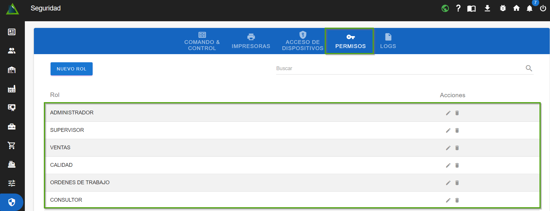Select the users sidebar icon
550x211 pixels.
12,51
